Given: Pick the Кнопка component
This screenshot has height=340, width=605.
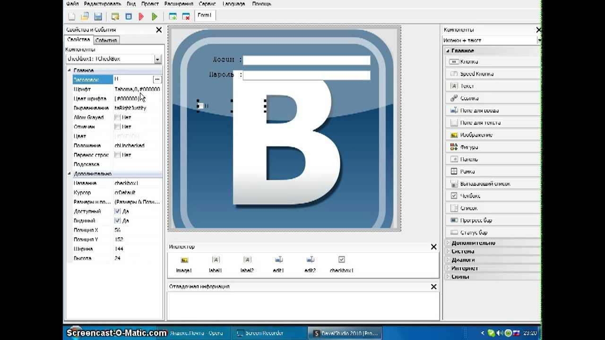Looking at the screenshot, I should click(x=493, y=62).
